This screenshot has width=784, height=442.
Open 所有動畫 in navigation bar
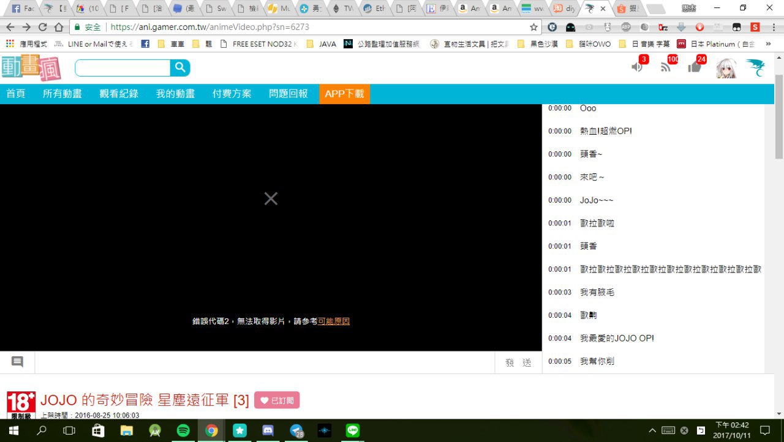[62, 94]
